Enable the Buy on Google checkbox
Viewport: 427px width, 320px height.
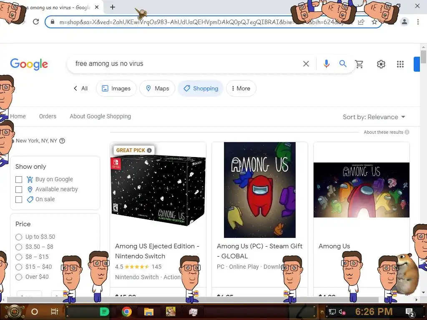tap(19, 180)
